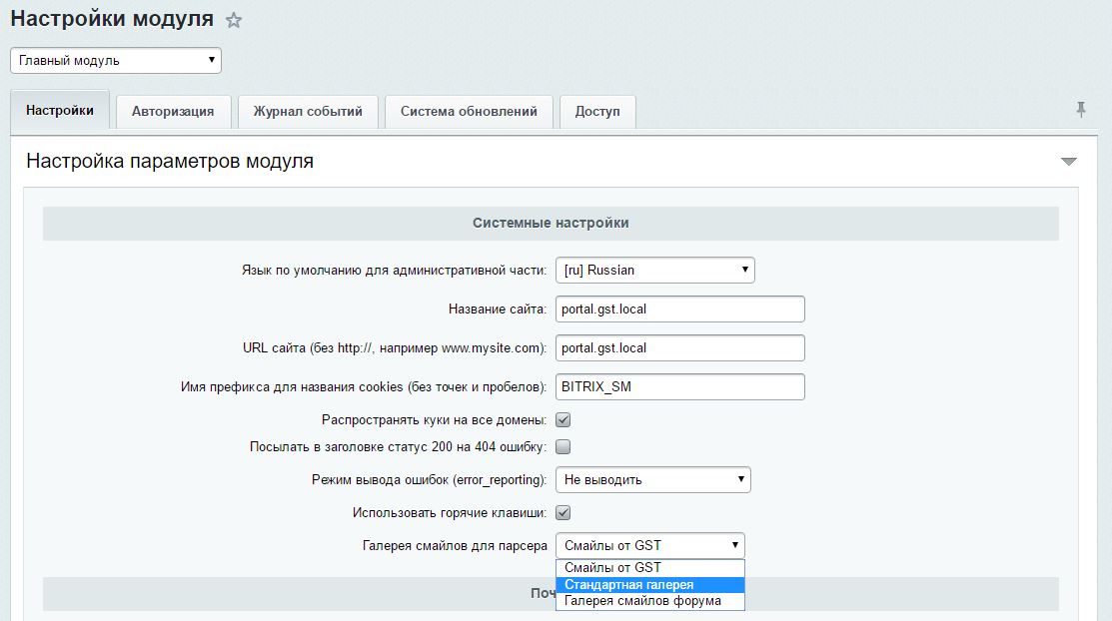
Task: Select Галерея смайлов форума option
Action: pos(649,601)
